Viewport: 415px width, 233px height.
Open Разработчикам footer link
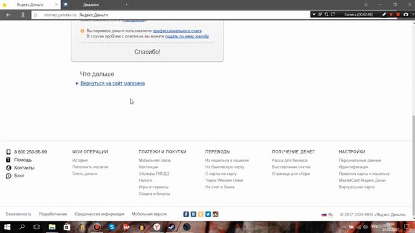(53, 214)
